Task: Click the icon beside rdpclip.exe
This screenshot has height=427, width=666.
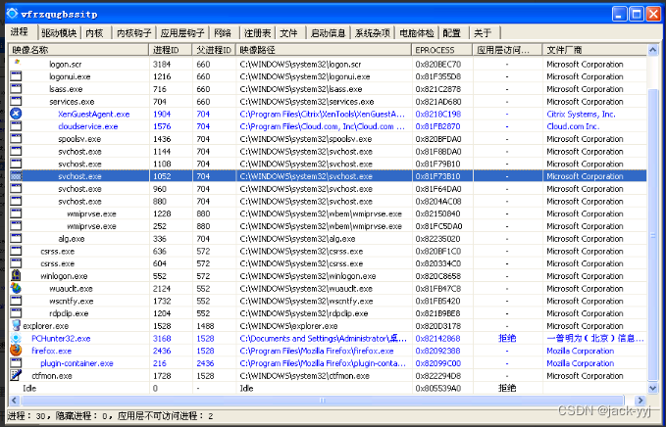Action: [x=16, y=313]
